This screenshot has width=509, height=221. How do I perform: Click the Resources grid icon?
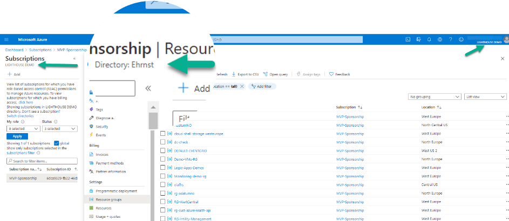coord(92,208)
